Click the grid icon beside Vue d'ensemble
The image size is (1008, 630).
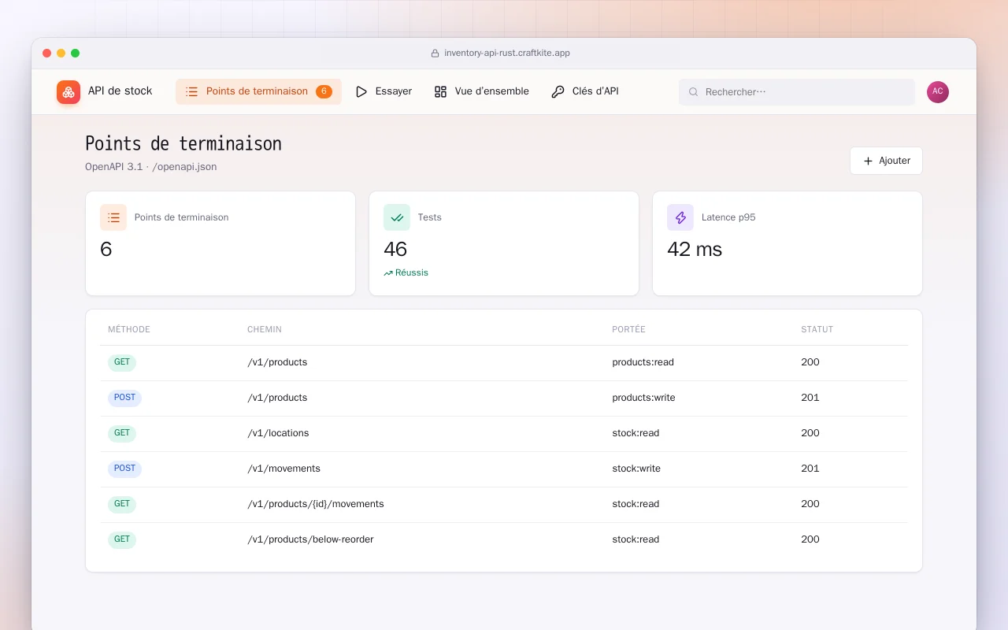point(440,92)
